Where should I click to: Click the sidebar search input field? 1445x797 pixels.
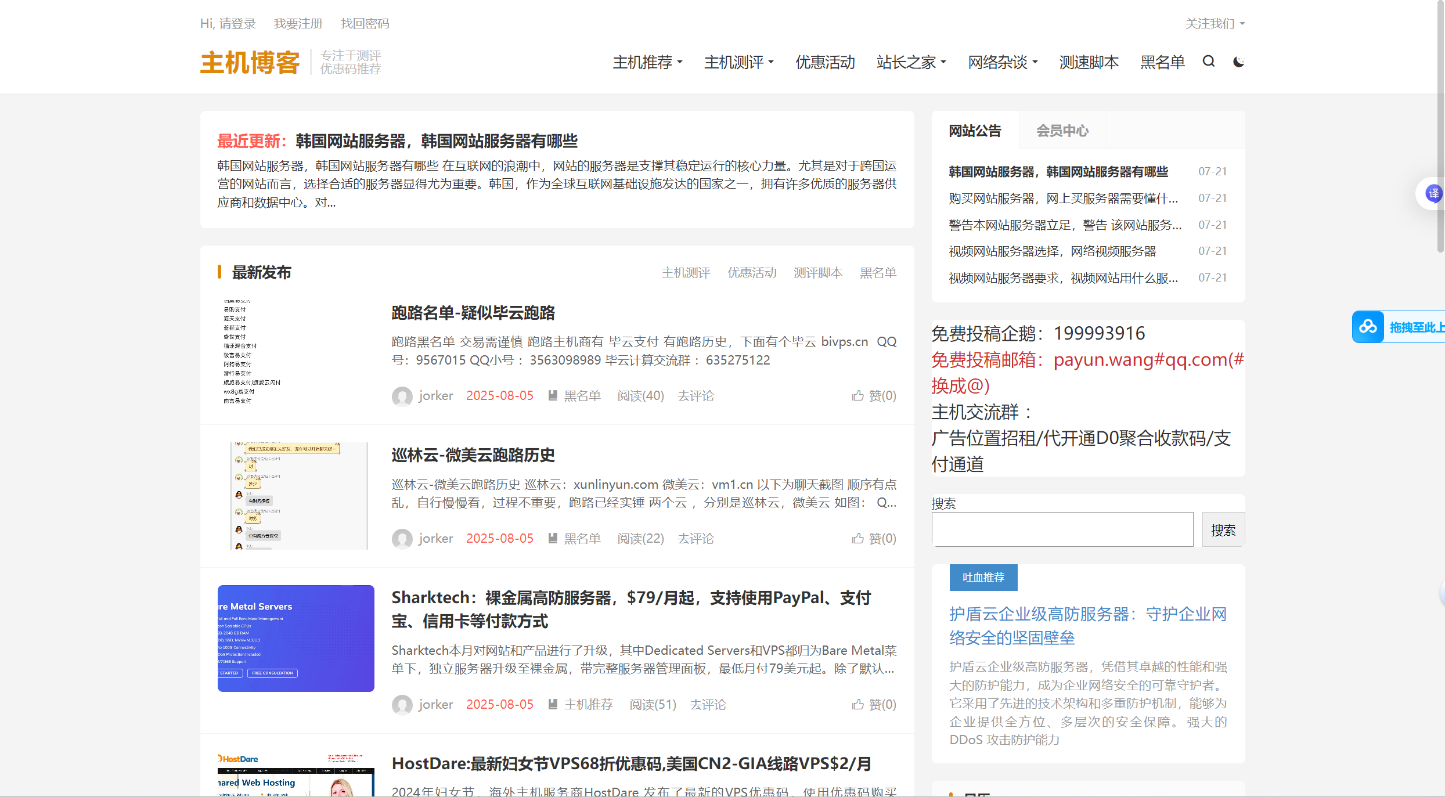click(1062, 529)
